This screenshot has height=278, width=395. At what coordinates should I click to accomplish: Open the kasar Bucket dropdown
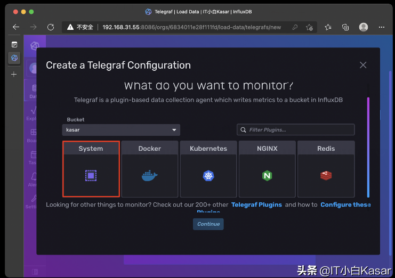click(121, 130)
